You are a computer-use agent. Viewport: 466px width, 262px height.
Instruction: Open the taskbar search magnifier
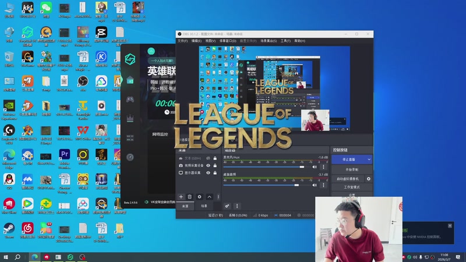coord(17,257)
